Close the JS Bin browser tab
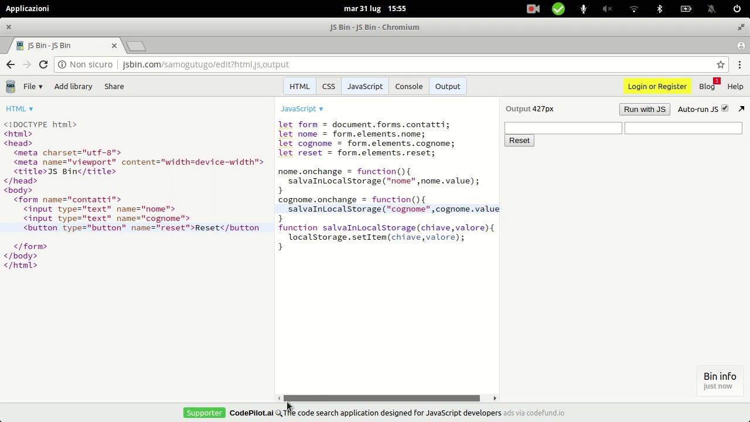Screen dimensions: 750x422 coord(114,45)
